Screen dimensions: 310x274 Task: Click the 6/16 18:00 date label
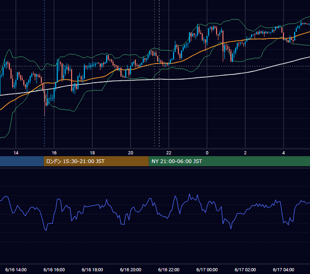pos(93,269)
